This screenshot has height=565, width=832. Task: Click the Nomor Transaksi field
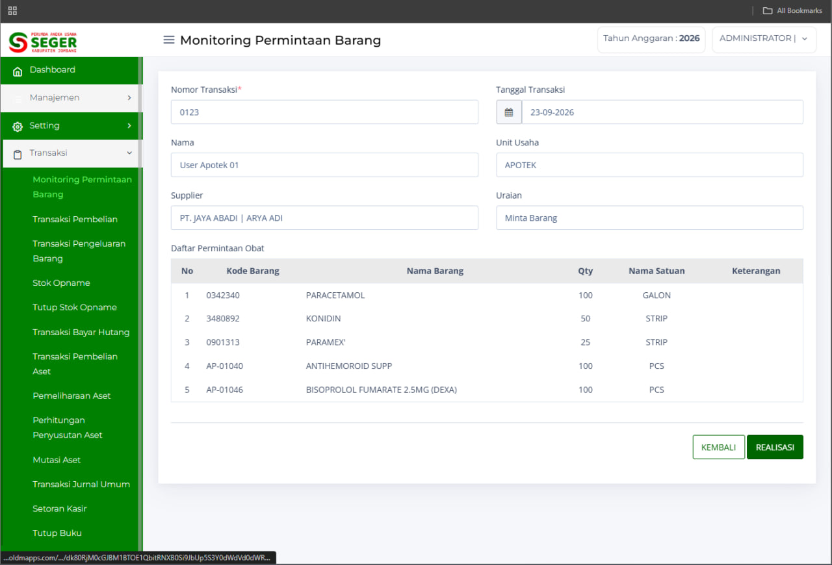pyautogui.click(x=324, y=112)
